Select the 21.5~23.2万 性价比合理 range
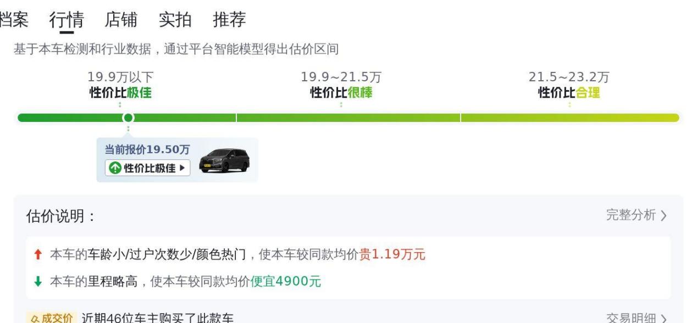Screen dimensions: 697x323 point(569,85)
